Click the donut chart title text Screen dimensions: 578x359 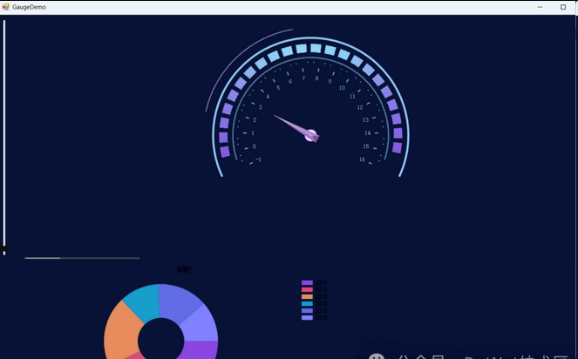(184, 270)
